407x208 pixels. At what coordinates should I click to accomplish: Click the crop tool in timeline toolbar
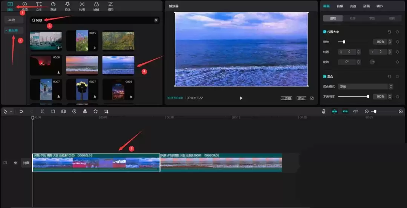pyautogui.click(x=106, y=112)
